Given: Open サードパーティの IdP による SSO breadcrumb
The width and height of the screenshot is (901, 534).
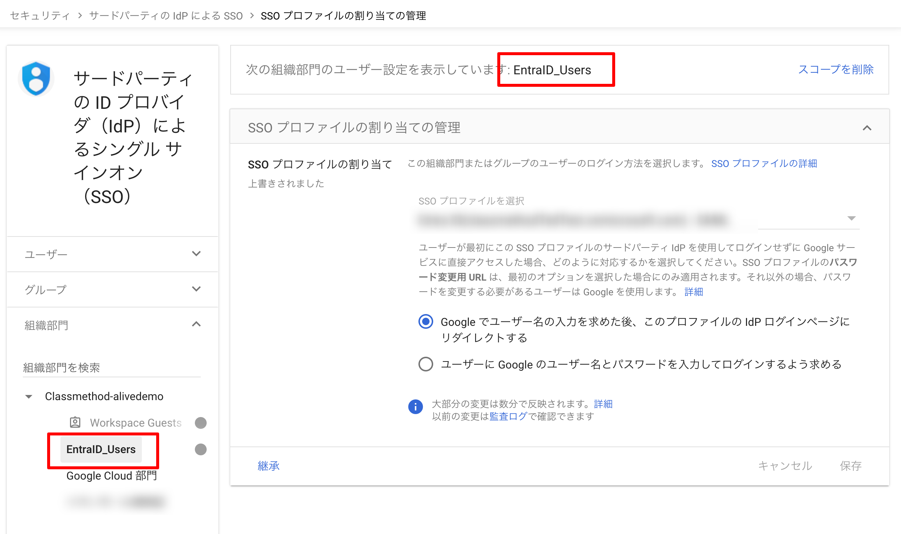Looking at the screenshot, I should pos(165,15).
